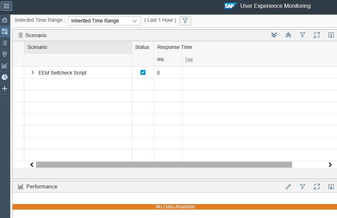
Task: Select the EEM Selfcheck Script scenario name
Action: click(62, 73)
